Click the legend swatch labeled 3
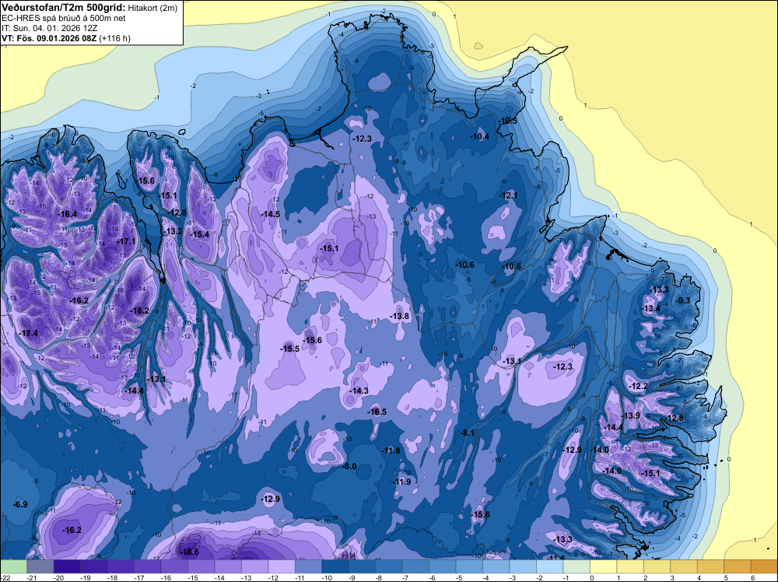 coord(684,566)
